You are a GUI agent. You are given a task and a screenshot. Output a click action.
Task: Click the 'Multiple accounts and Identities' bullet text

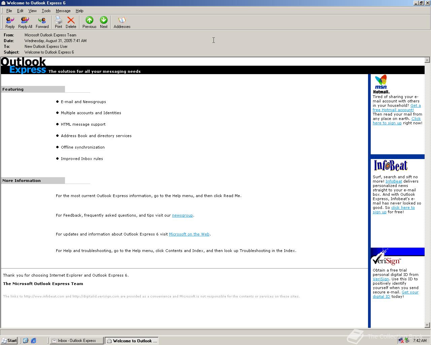pyautogui.click(x=91, y=113)
